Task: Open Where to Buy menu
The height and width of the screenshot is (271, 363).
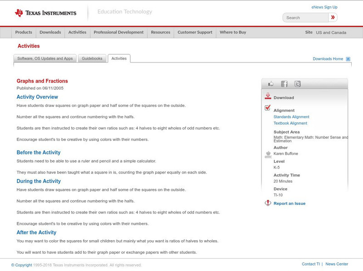Action: pyautogui.click(x=233, y=32)
